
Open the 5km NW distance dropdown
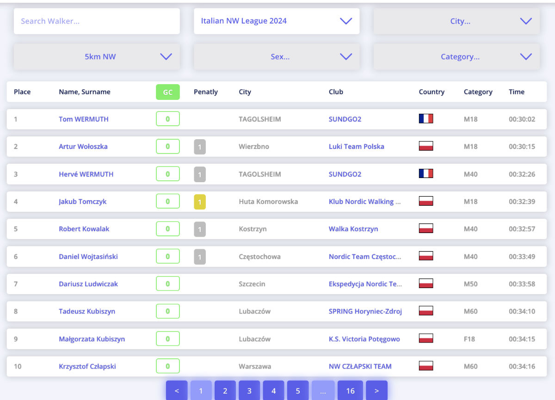pos(97,57)
